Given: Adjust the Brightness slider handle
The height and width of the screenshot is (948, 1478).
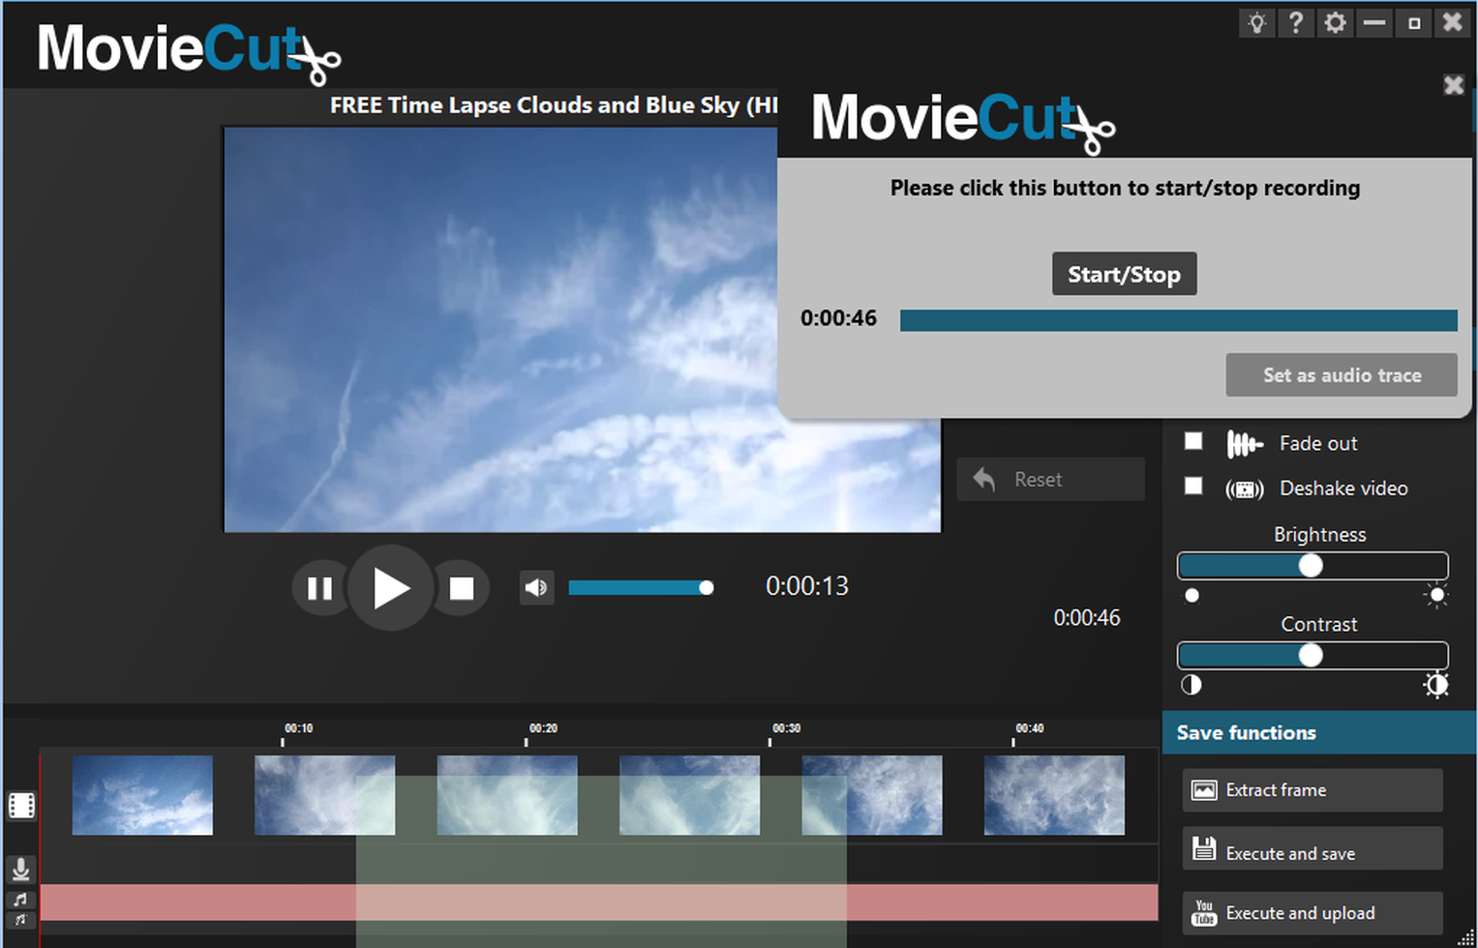Looking at the screenshot, I should [1311, 566].
